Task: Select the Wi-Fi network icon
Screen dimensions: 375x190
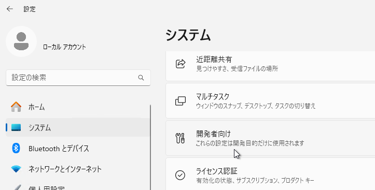Action: pos(16,169)
